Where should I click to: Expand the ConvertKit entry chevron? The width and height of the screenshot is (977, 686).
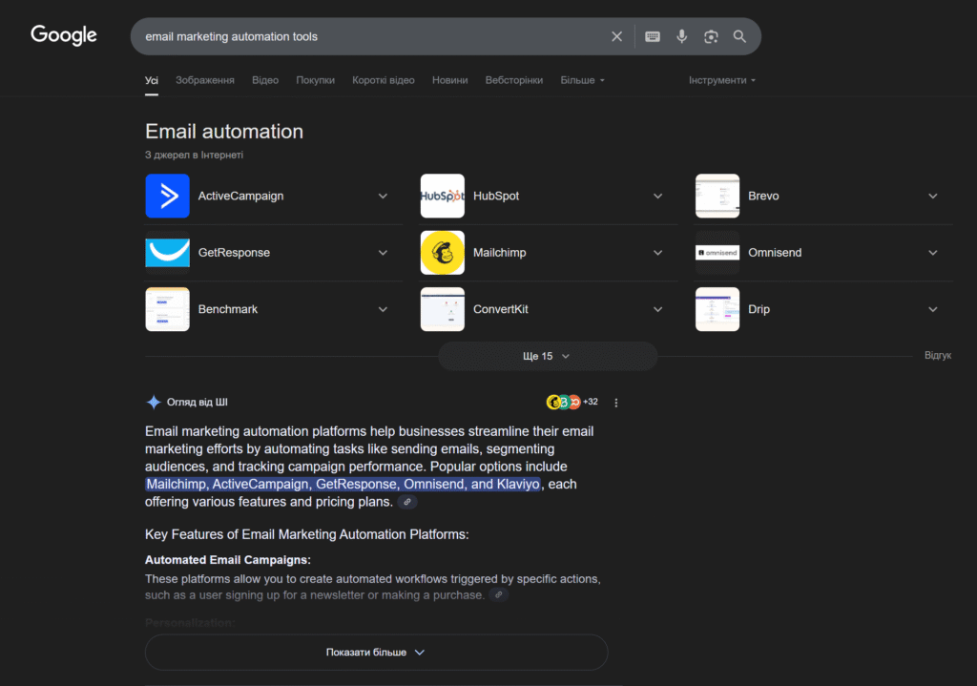coord(658,310)
